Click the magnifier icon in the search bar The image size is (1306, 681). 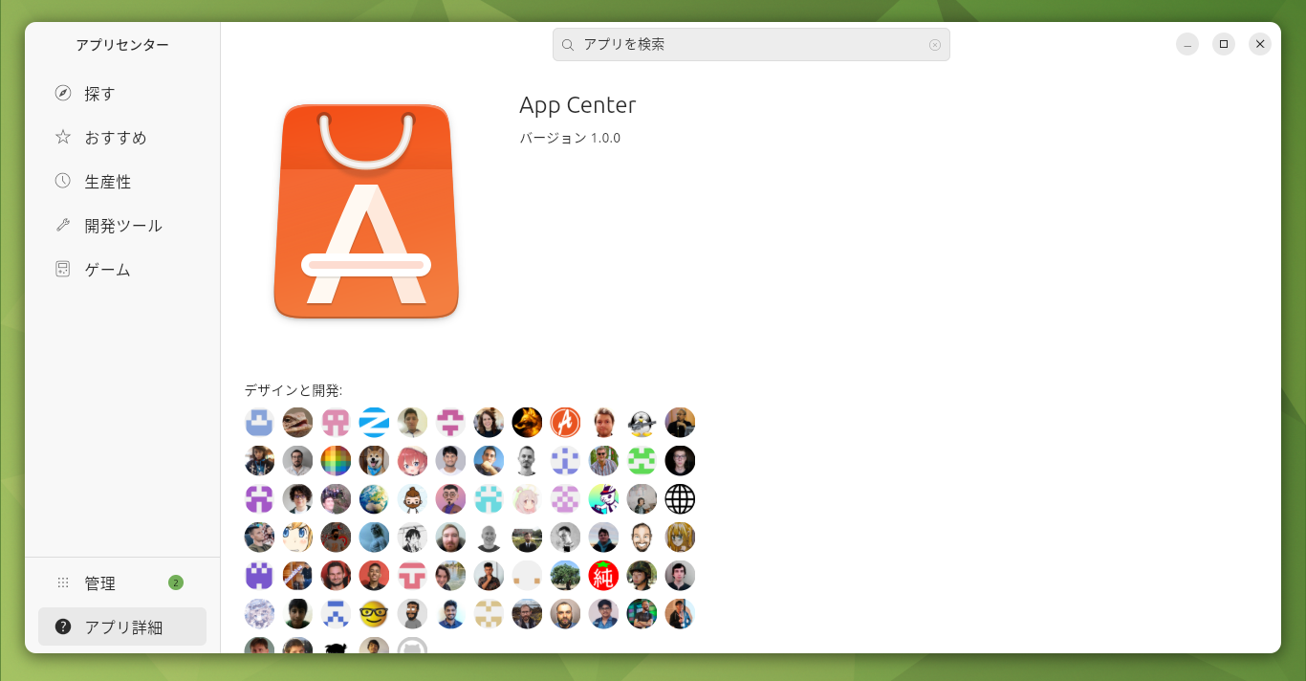point(567,44)
